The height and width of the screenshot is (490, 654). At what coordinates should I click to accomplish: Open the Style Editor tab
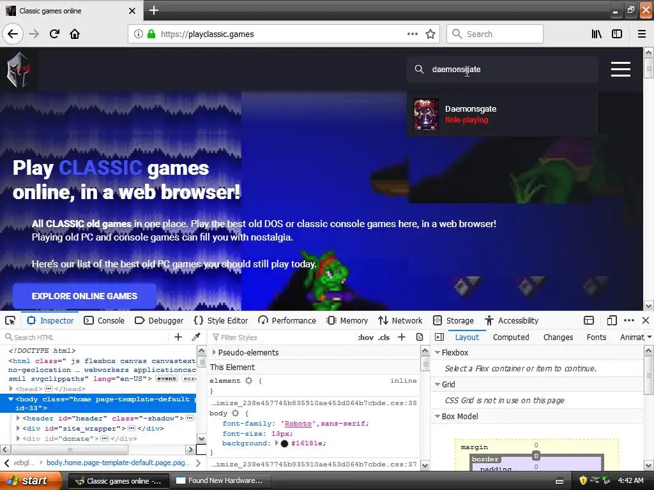[x=221, y=320]
